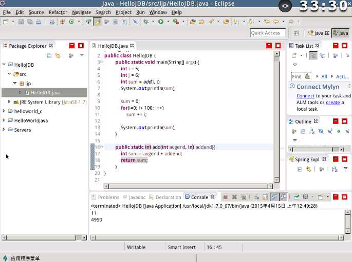Click the create link in Mylyn panel
Viewport: 352px width, 262px height.
pos(332,103)
